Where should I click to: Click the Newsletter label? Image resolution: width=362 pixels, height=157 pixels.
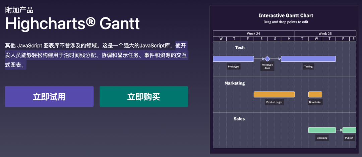pyautogui.click(x=315, y=102)
